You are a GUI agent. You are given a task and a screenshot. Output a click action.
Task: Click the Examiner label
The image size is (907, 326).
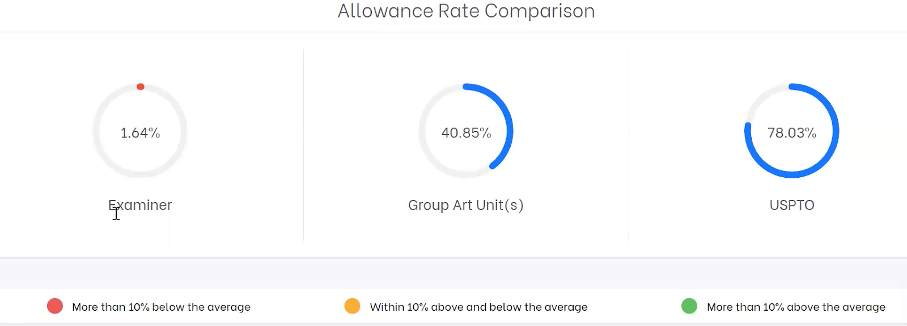point(140,205)
